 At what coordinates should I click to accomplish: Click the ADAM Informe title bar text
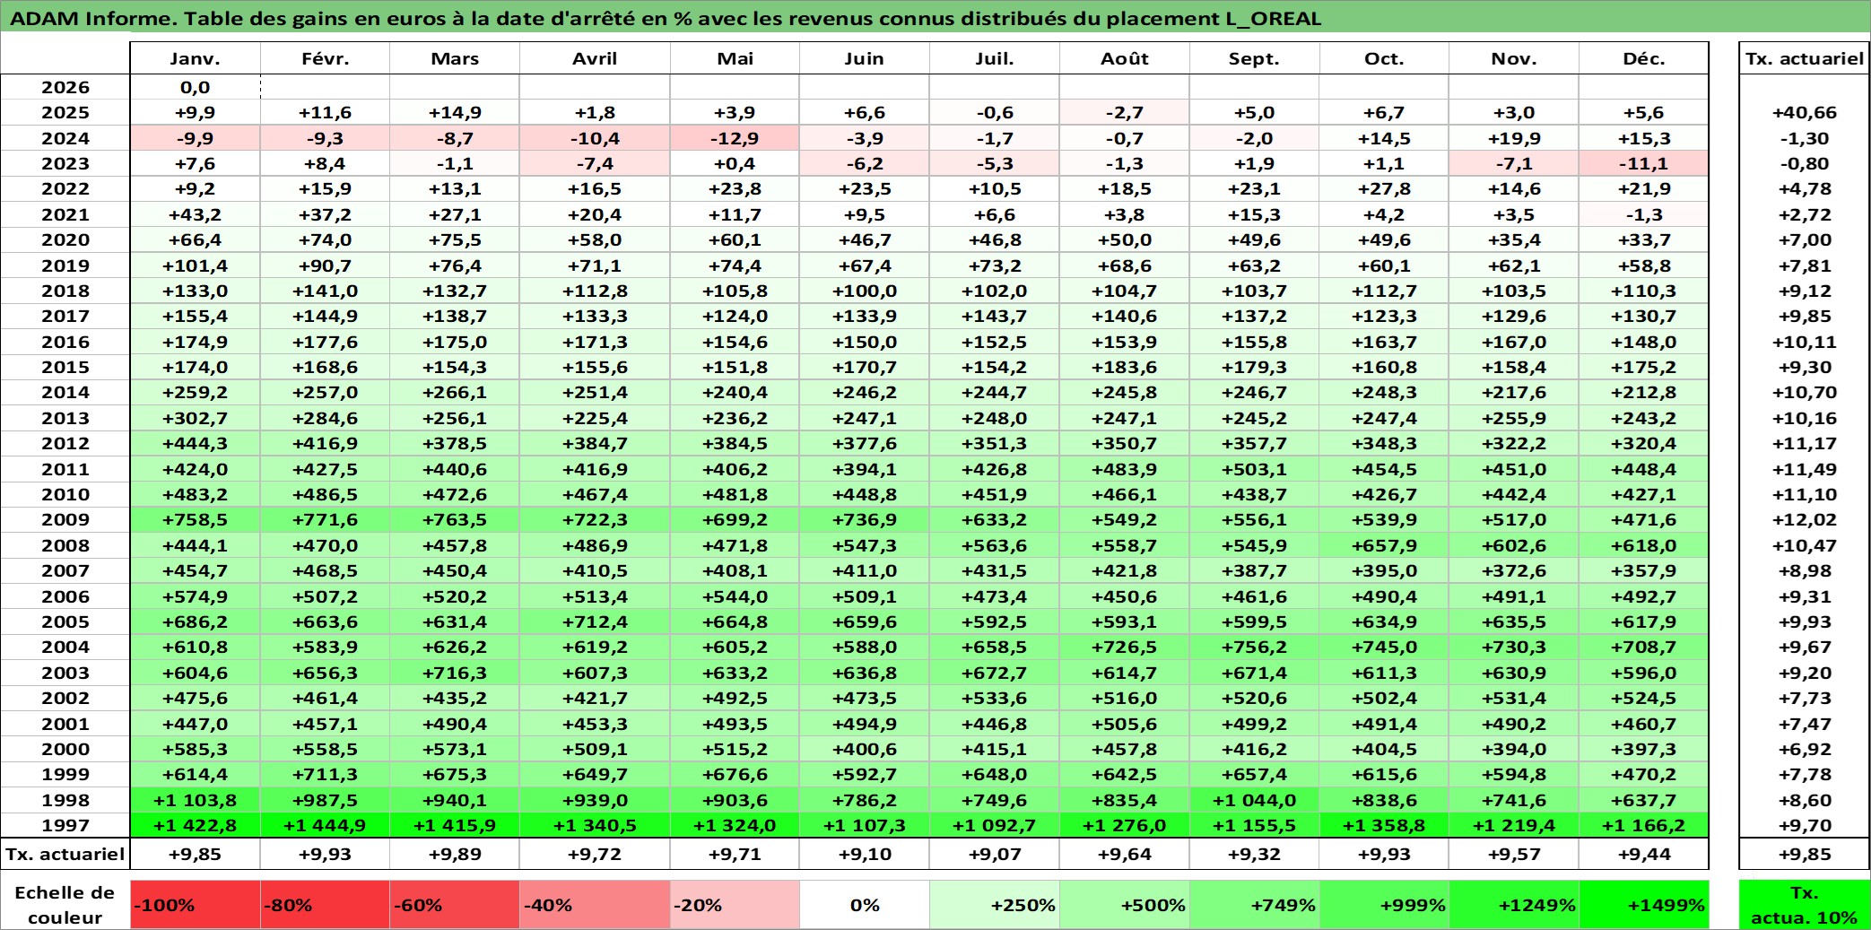pyautogui.click(x=666, y=18)
